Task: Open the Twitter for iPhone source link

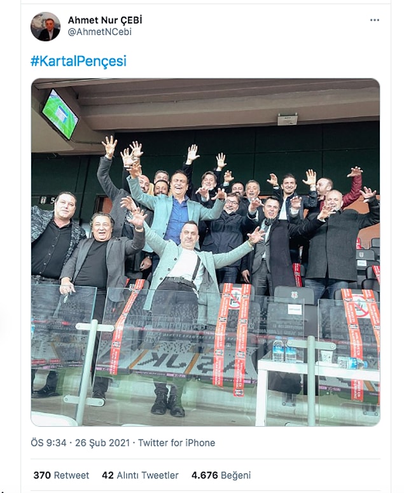Action: (177, 443)
